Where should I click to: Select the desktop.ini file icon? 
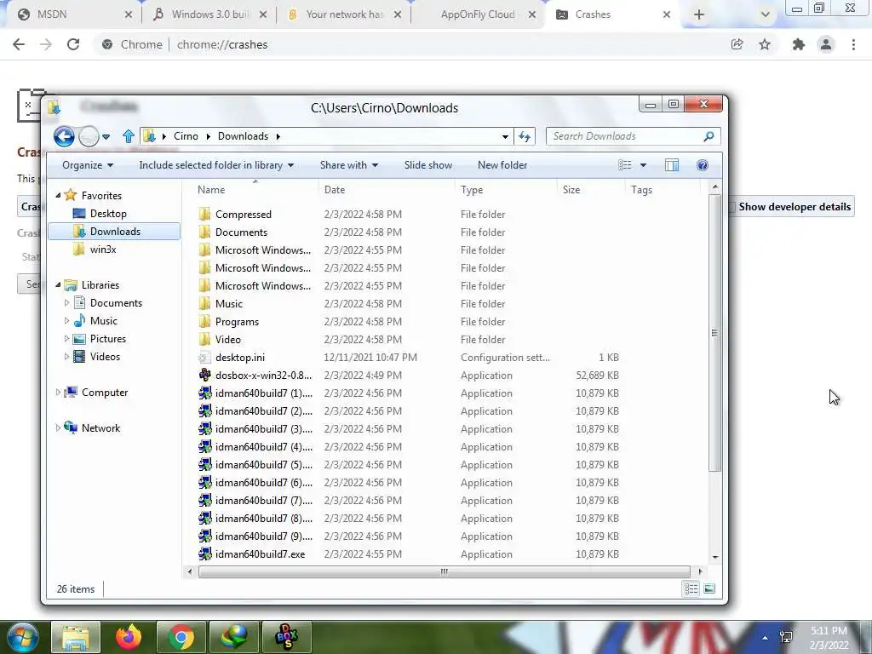pos(204,358)
